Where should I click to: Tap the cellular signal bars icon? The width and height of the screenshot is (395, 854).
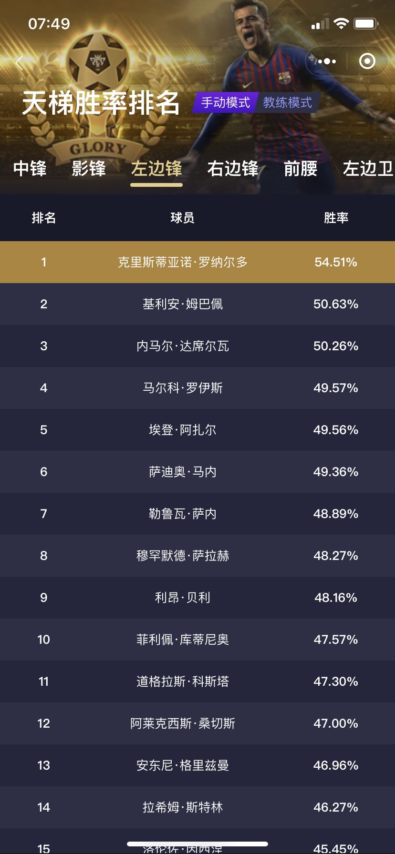pyautogui.click(x=320, y=24)
